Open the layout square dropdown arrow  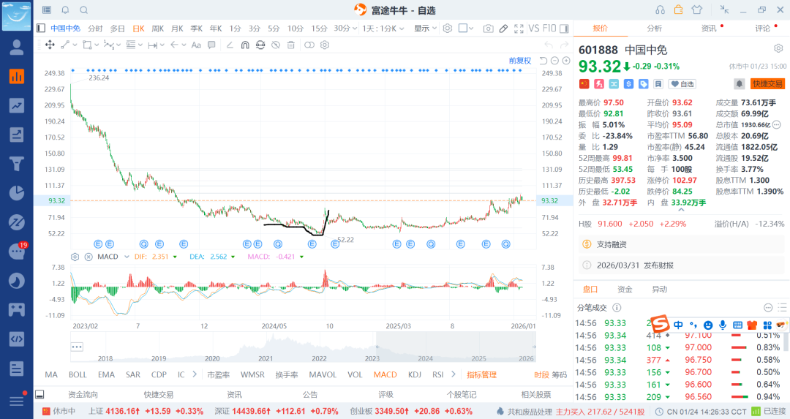[471, 29]
